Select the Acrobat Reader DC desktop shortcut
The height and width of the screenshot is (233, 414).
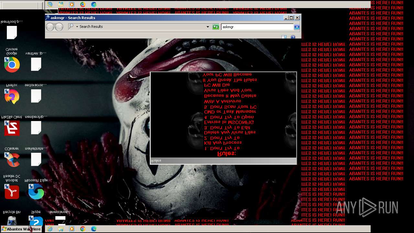[x=12, y=187]
